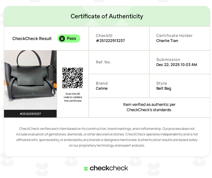Click the Submission field label
The height and width of the screenshot is (178, 212).
point(168,60)
